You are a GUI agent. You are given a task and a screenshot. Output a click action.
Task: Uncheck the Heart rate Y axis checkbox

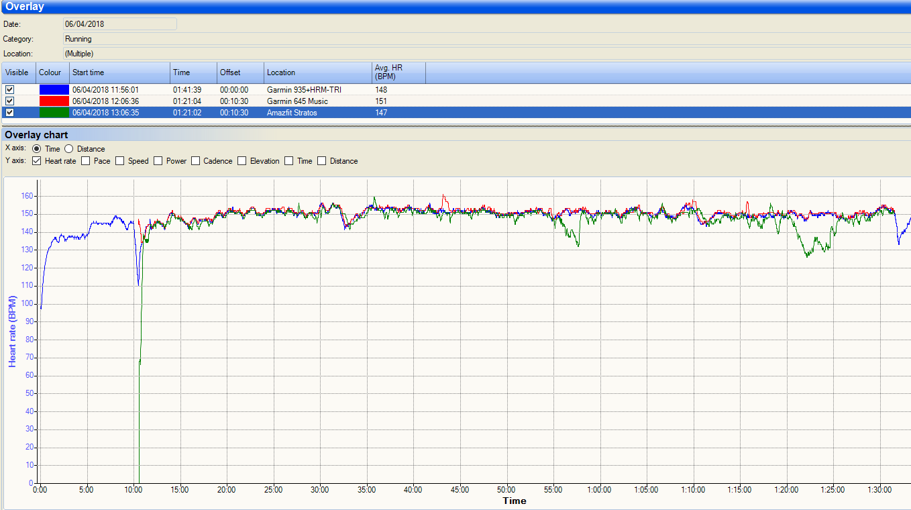coord(37,161)
